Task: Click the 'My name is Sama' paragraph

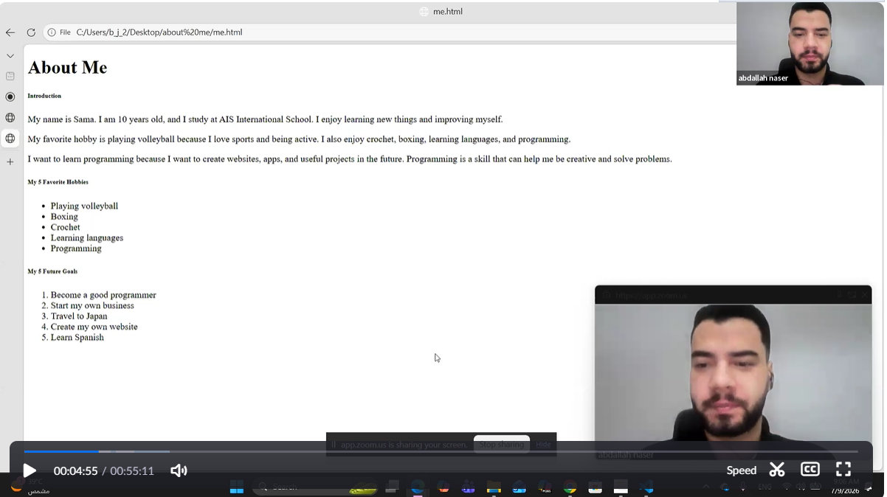Action: [x=265, y=119]
